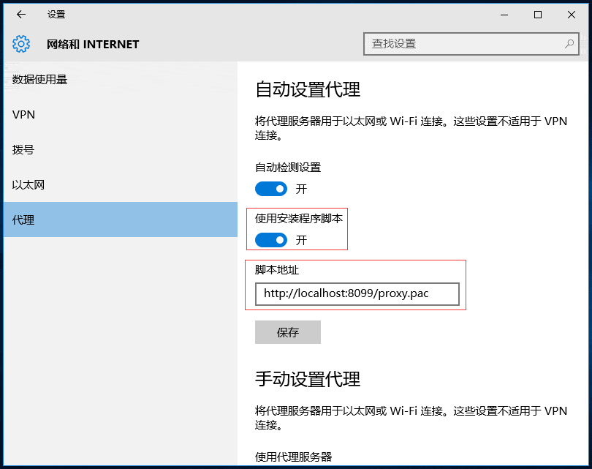Screen dimensions: 592x469
Task: Minimize the 设置 window
Action: [504, 15]
